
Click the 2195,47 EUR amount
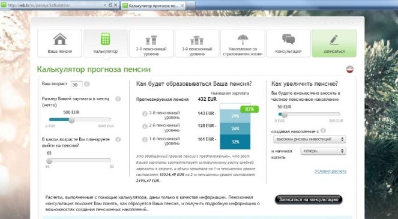[148, 181]
